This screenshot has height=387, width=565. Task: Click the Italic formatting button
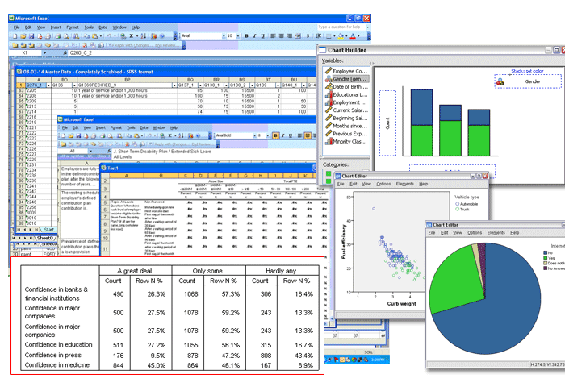[253, 36]
